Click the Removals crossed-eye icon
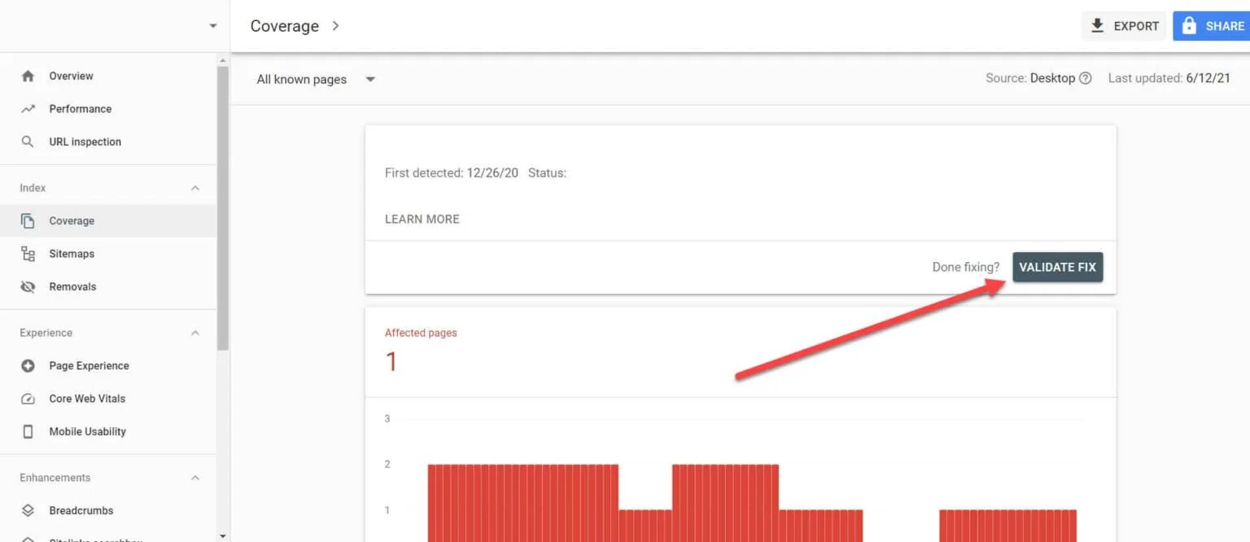Image resolution: width=1250 pixels, height=542 pixels. click(27, 286)
